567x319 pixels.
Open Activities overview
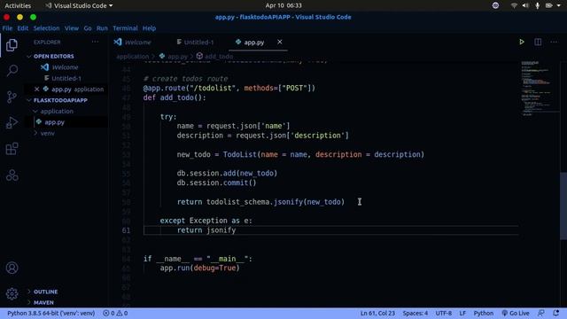coord(18,6)
